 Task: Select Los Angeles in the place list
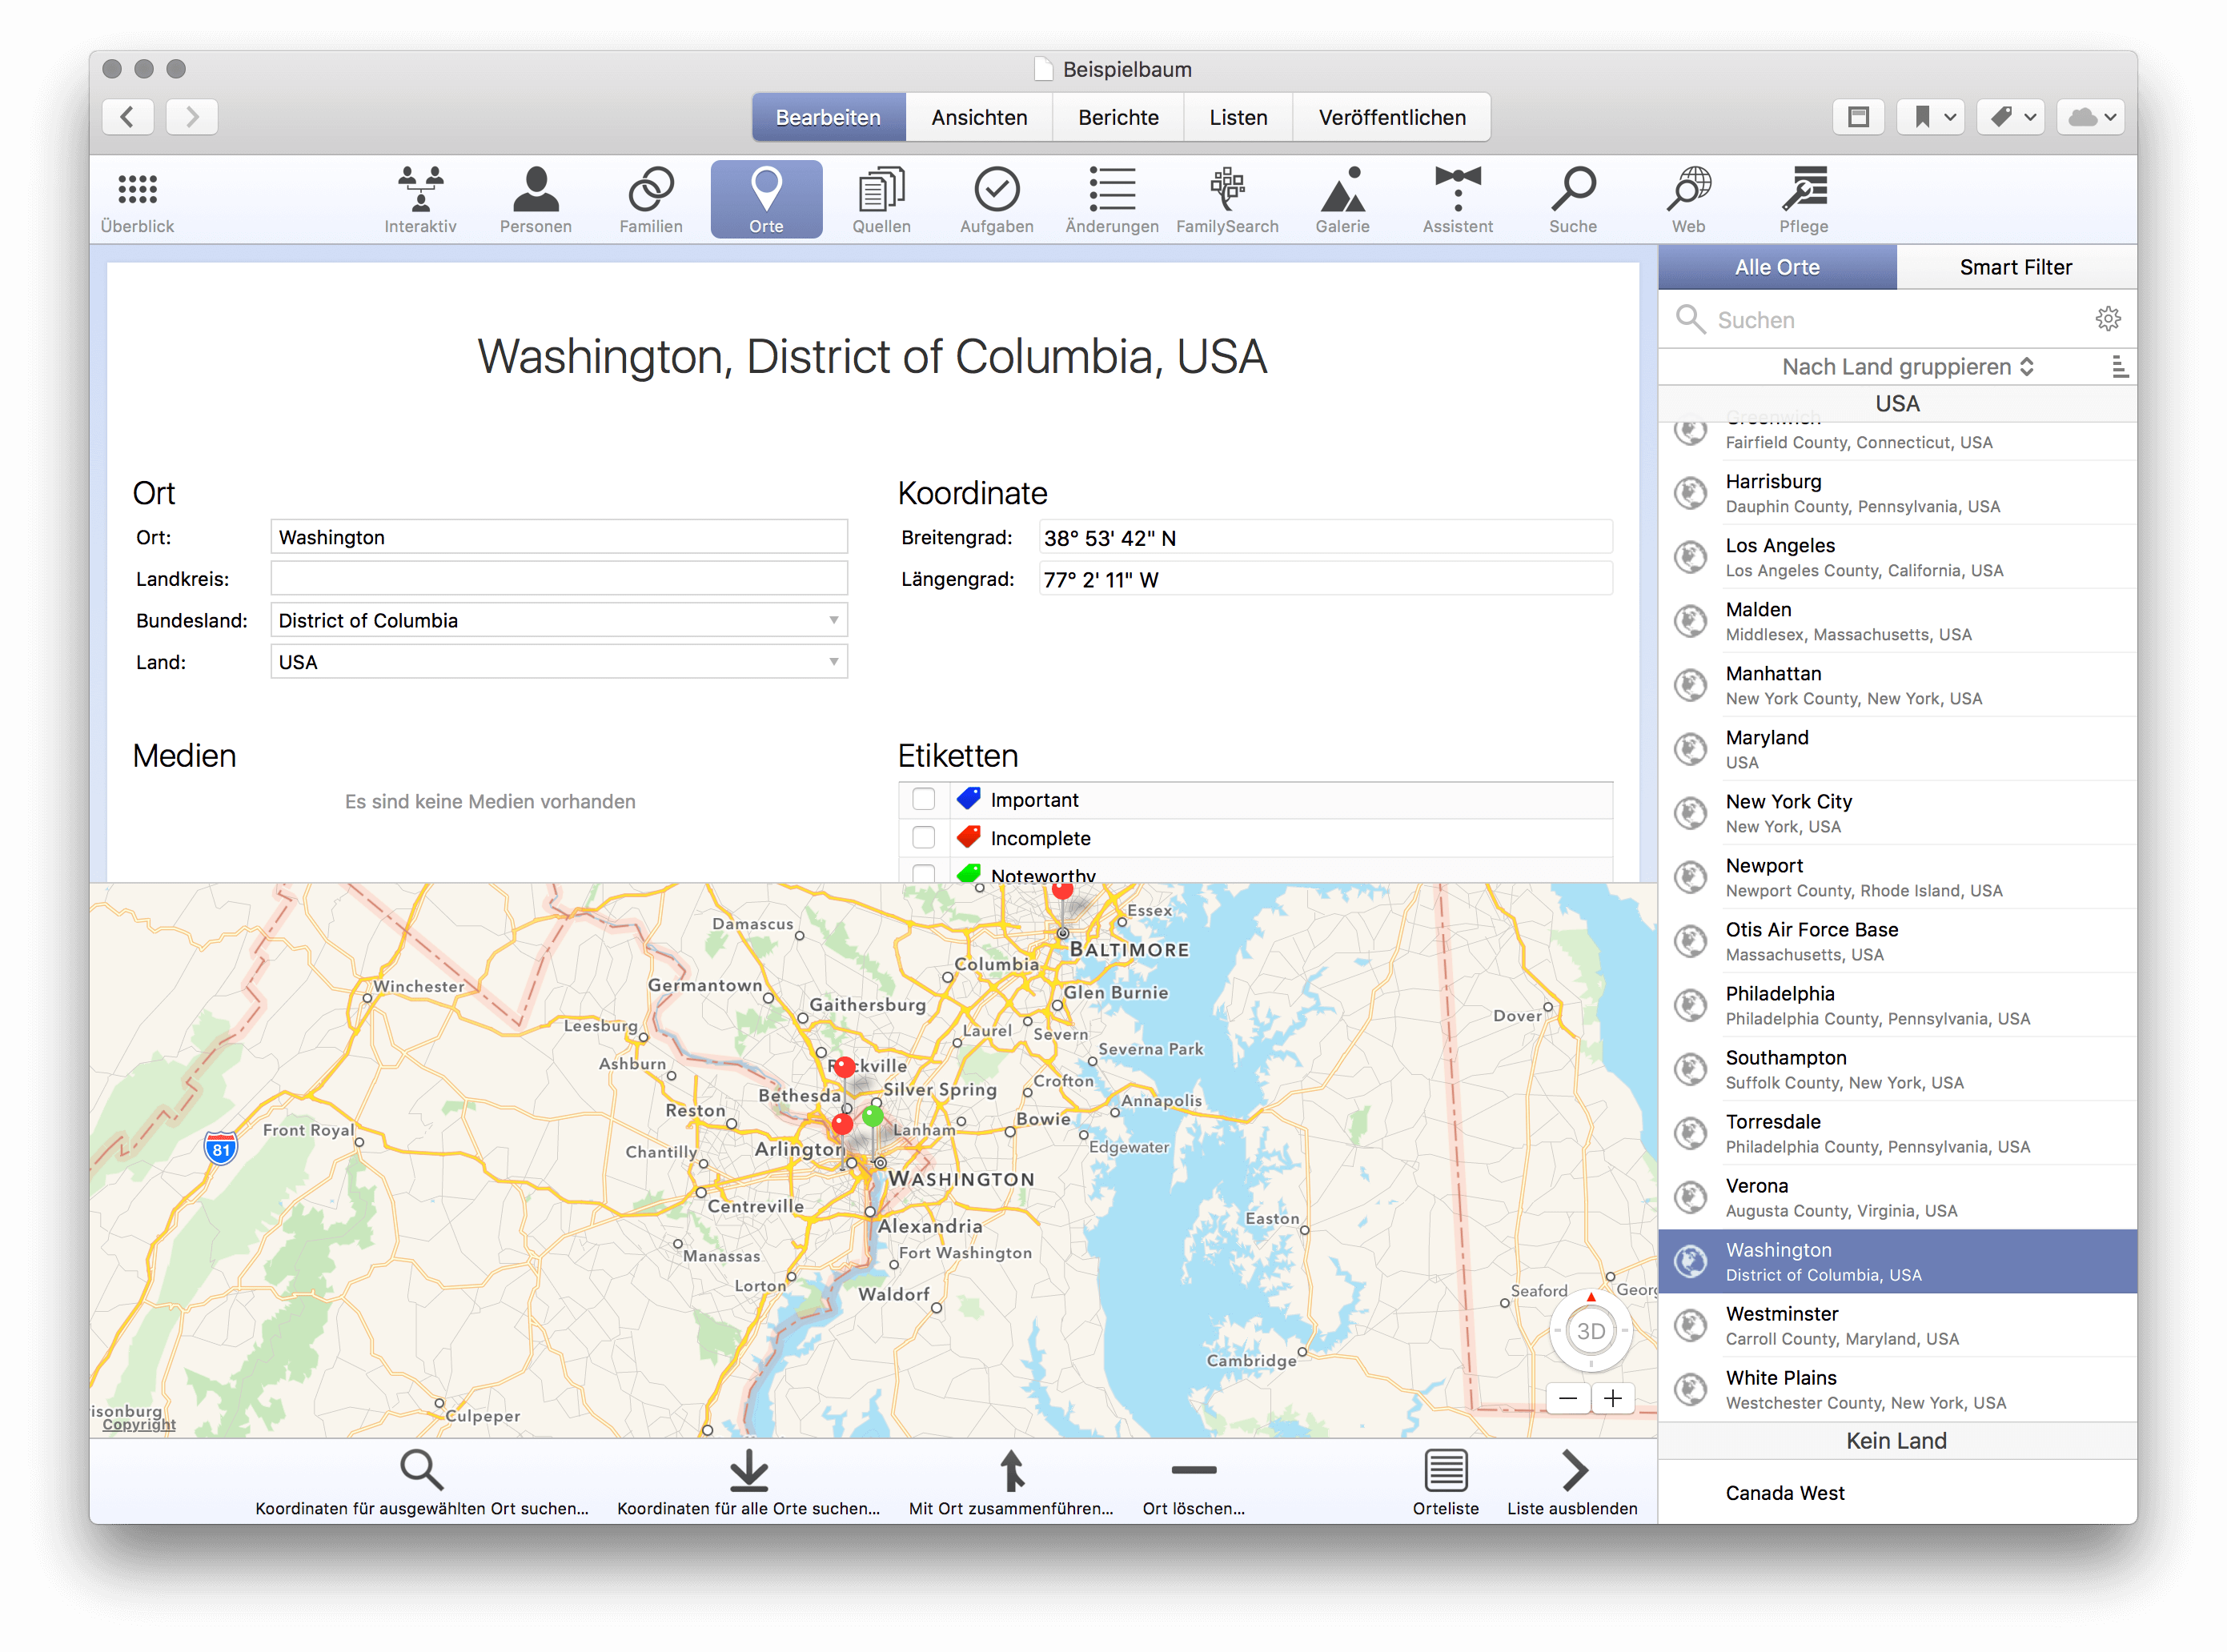pos(1898,557)
